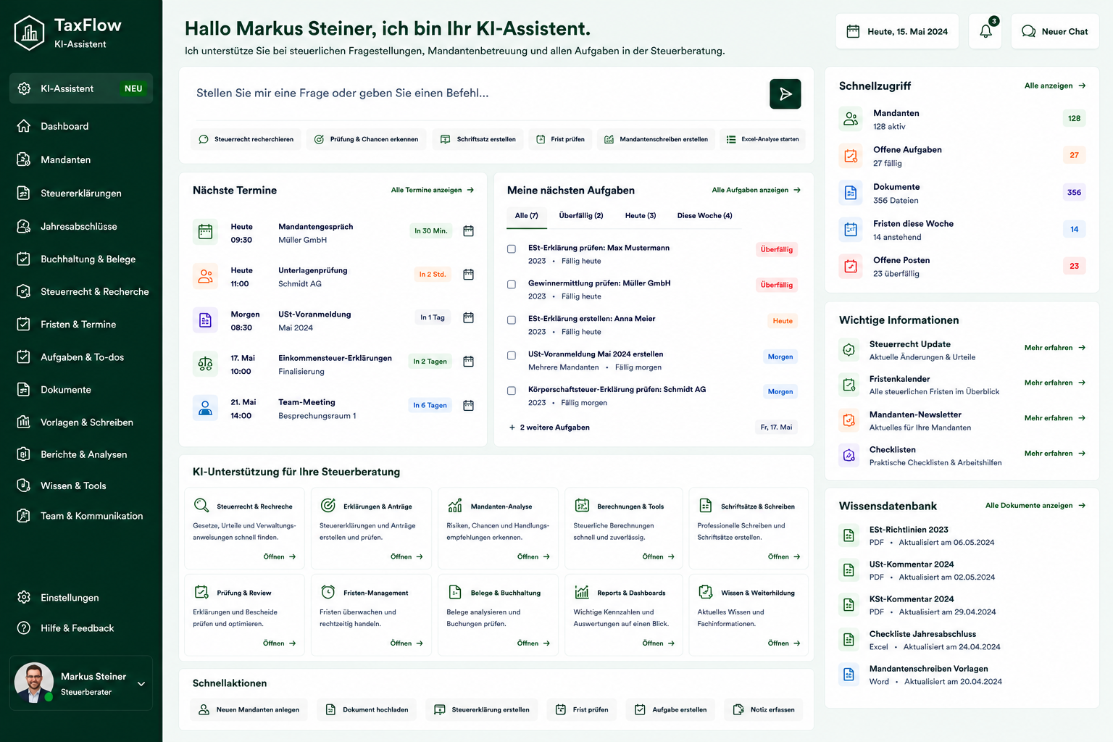Check the USt-Voranmeldung Mai 2024 erstellen task
The image size is (1113, 742).
[512, 356]
